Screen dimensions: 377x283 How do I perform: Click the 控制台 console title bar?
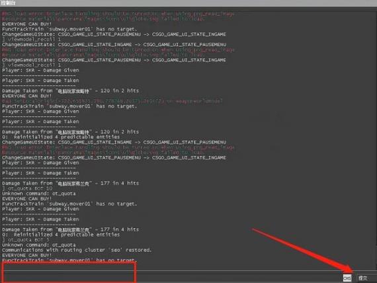click(188, 3)
